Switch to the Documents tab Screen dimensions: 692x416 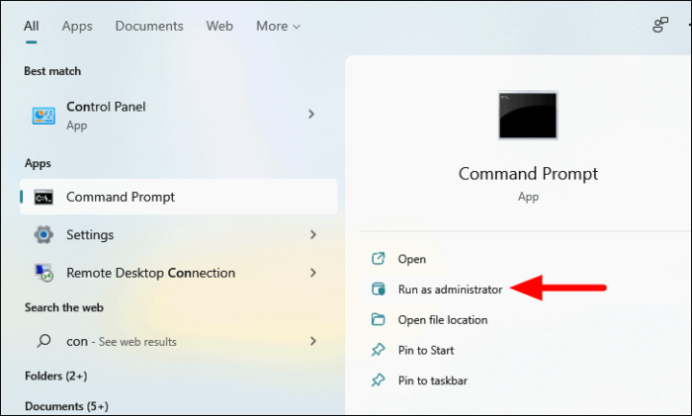coord(149,26)
